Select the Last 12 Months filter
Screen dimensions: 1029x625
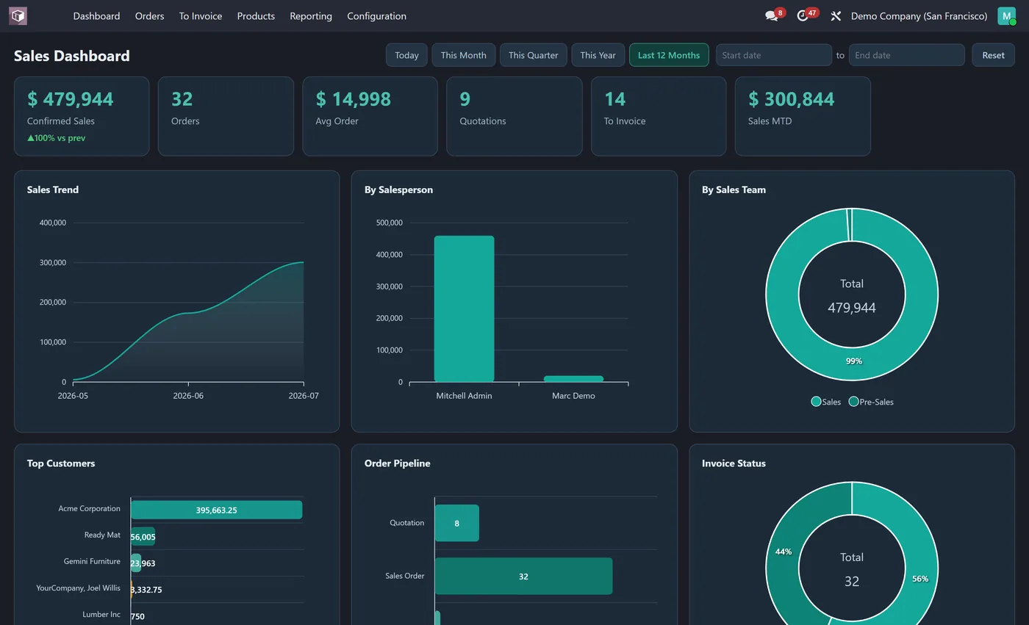(669, 55)
